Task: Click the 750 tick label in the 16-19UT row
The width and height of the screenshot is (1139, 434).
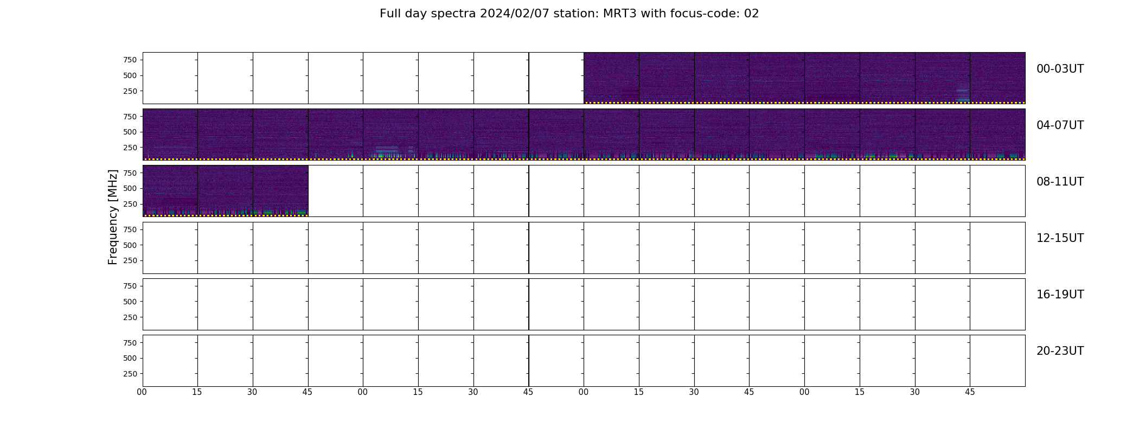Action: click(x=130, y=286)
